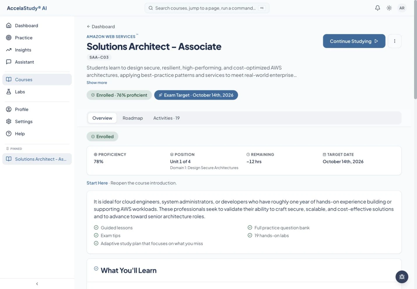Select Courses in the sidebar
The image size is (417, 289).
pyautogui.click(x=37, y=79)
